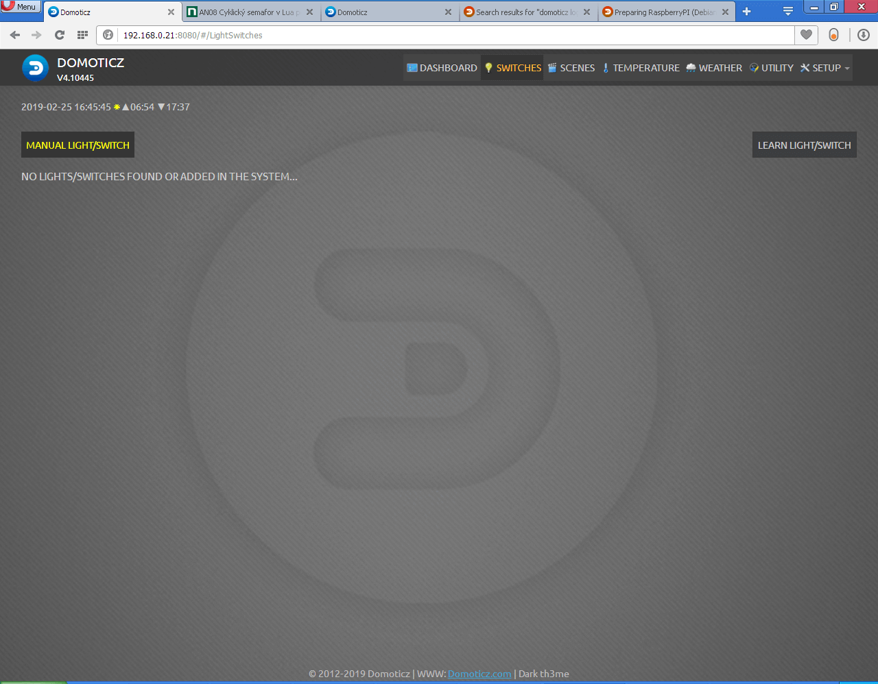The image size is (878, 684).
Task: Click the 06:54 sunrise time
Action: click(142, 107)
